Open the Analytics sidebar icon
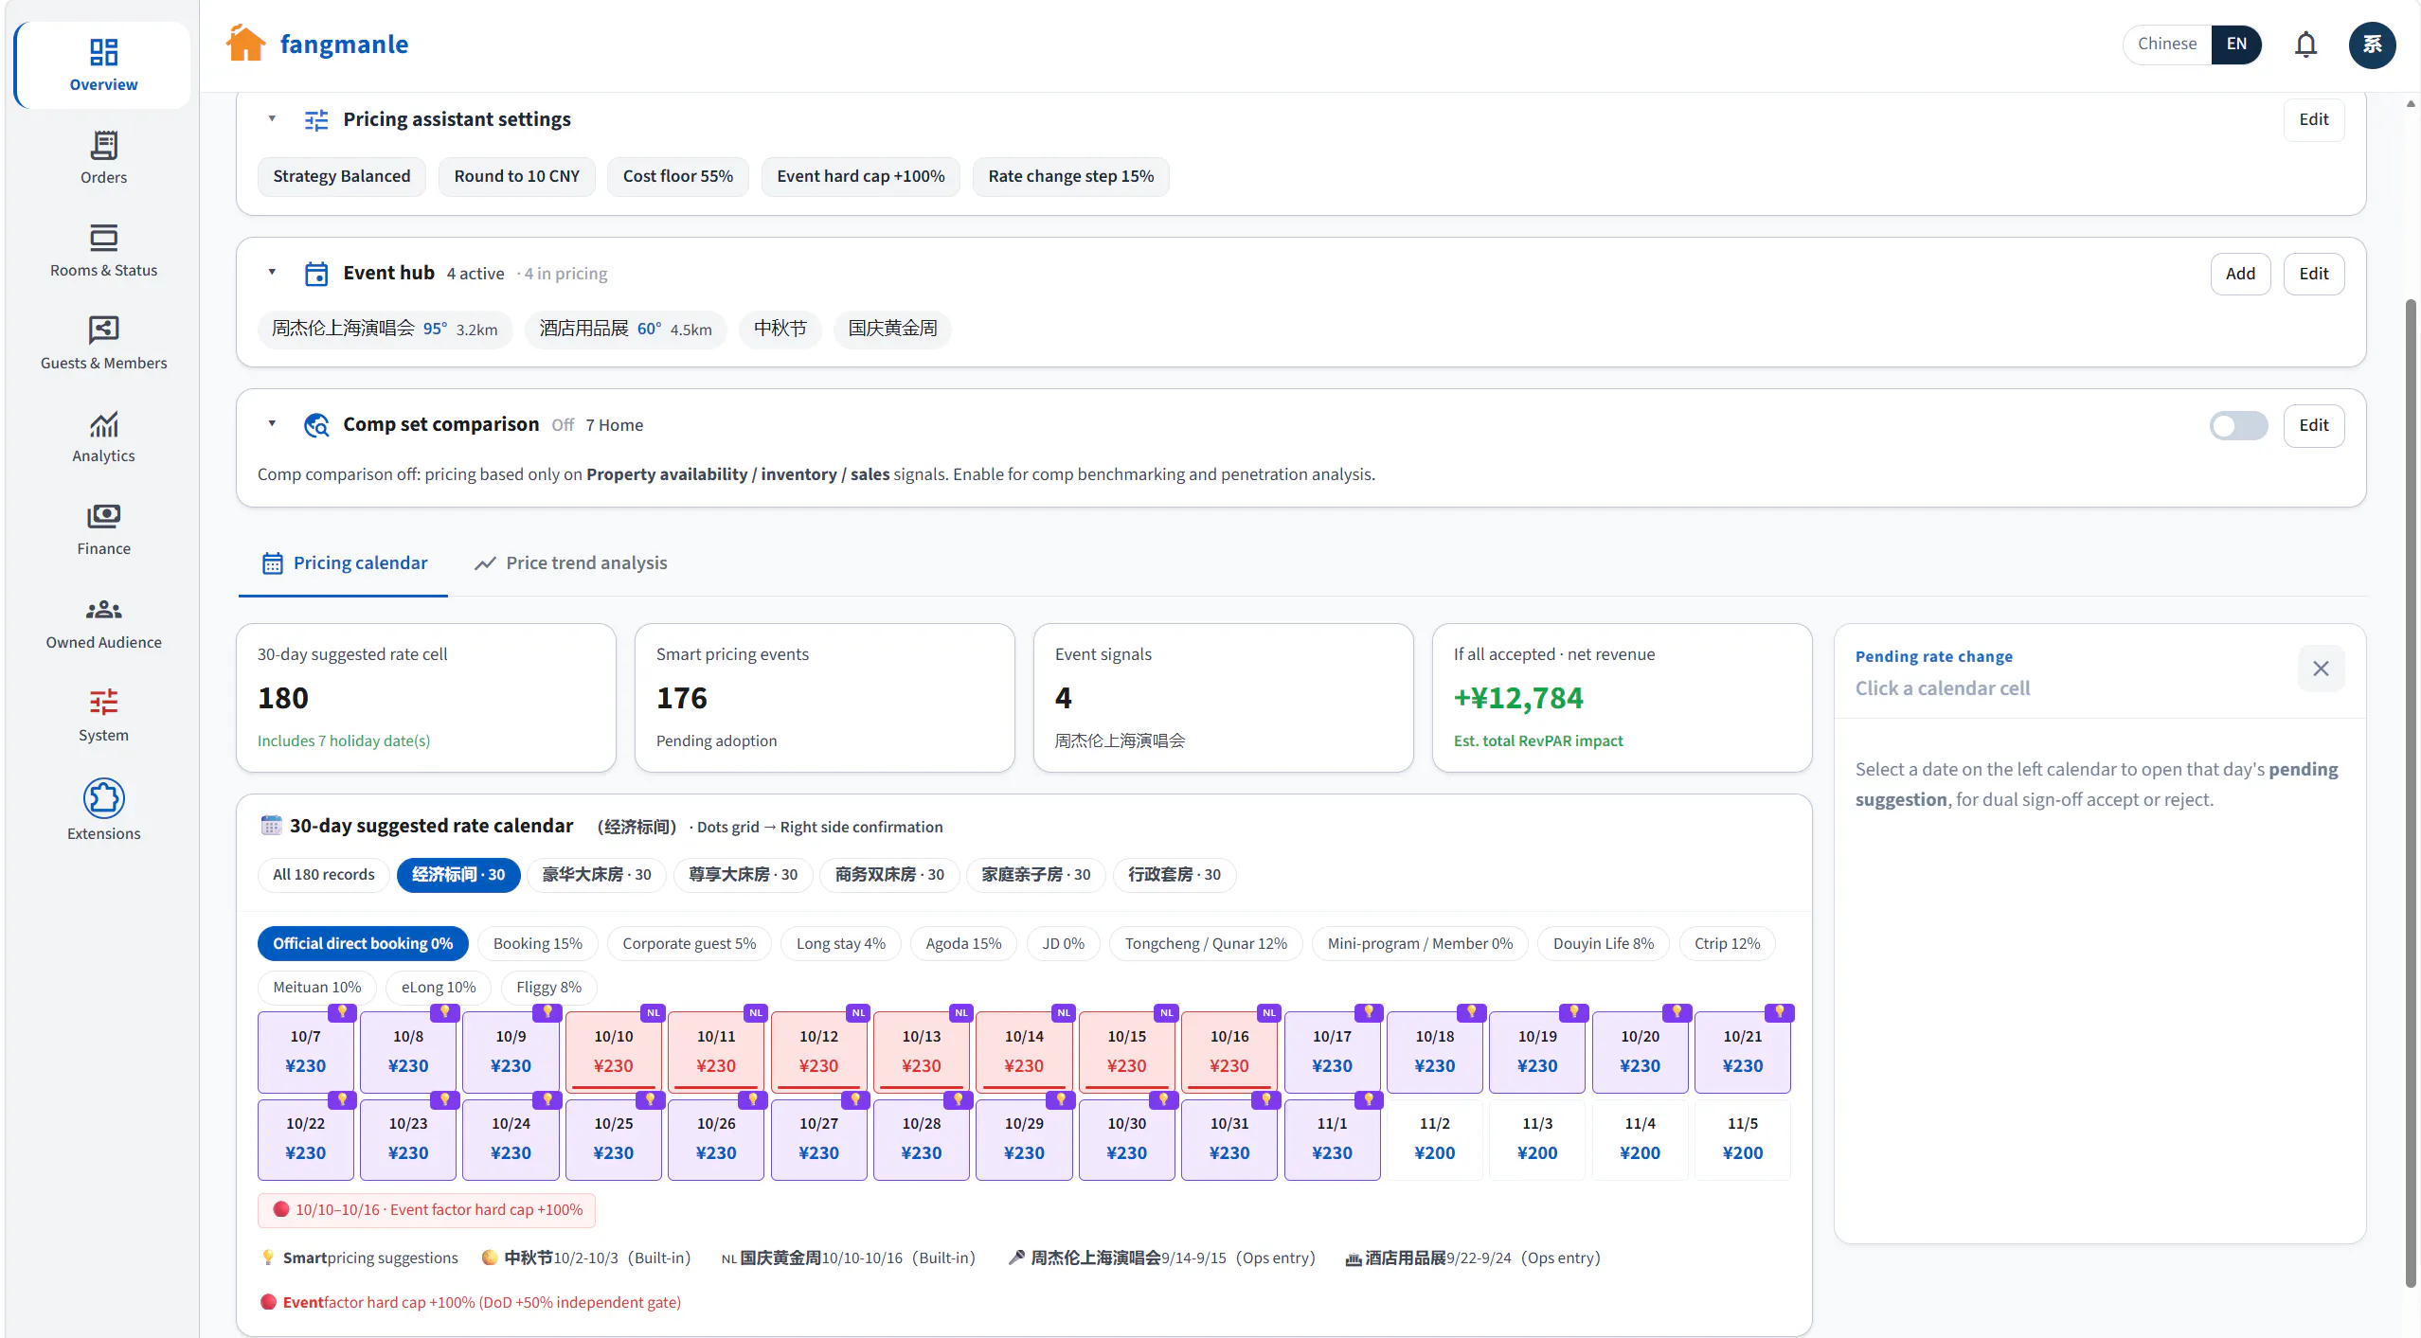2421x1338 pixels. [103, 423]
